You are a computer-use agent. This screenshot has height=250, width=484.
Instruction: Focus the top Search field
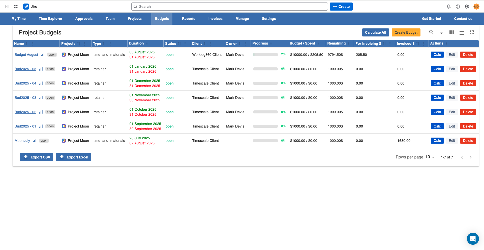coord(229,7)
